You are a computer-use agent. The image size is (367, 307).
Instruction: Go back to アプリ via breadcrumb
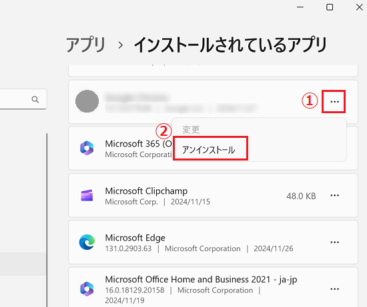85,45
